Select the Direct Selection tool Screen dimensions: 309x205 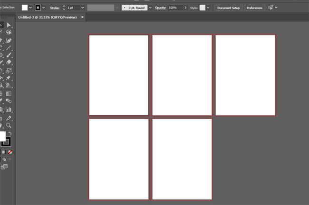coord(9,25)
